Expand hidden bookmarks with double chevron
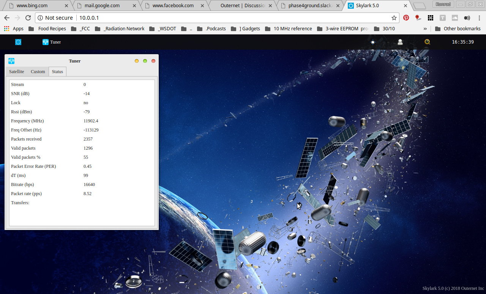The image size is (486, 294). [x=425, y=29]
